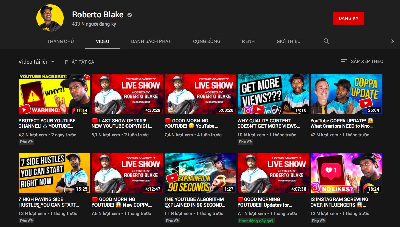Click the Roberto Blake channel name

[x=98, y=15]
